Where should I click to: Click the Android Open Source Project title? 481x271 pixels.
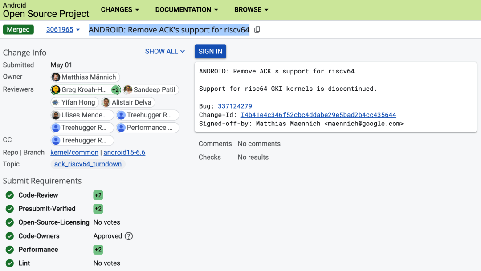click(46, 10)
